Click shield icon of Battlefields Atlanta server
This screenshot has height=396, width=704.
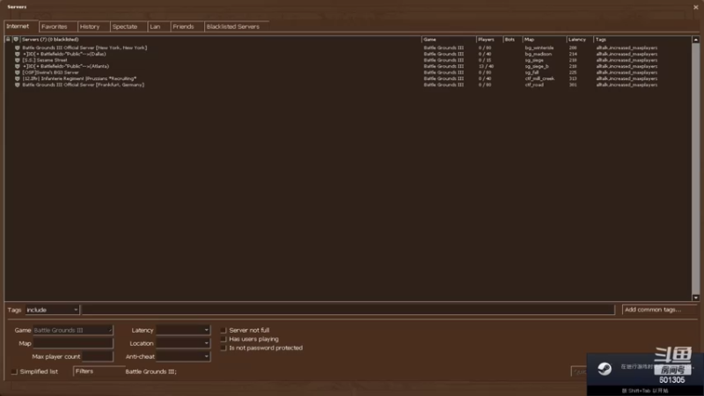point(17,66)
